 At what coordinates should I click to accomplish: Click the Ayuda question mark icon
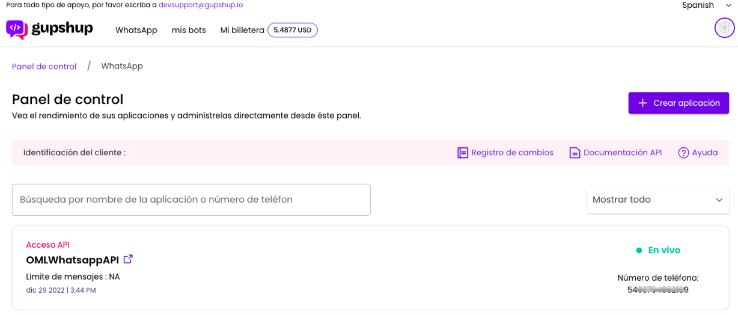pos(683,153)
